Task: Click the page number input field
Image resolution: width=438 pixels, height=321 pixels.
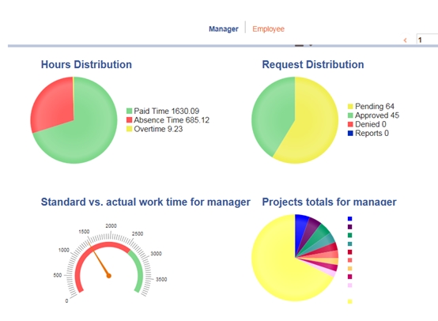Action: [427, 40]
